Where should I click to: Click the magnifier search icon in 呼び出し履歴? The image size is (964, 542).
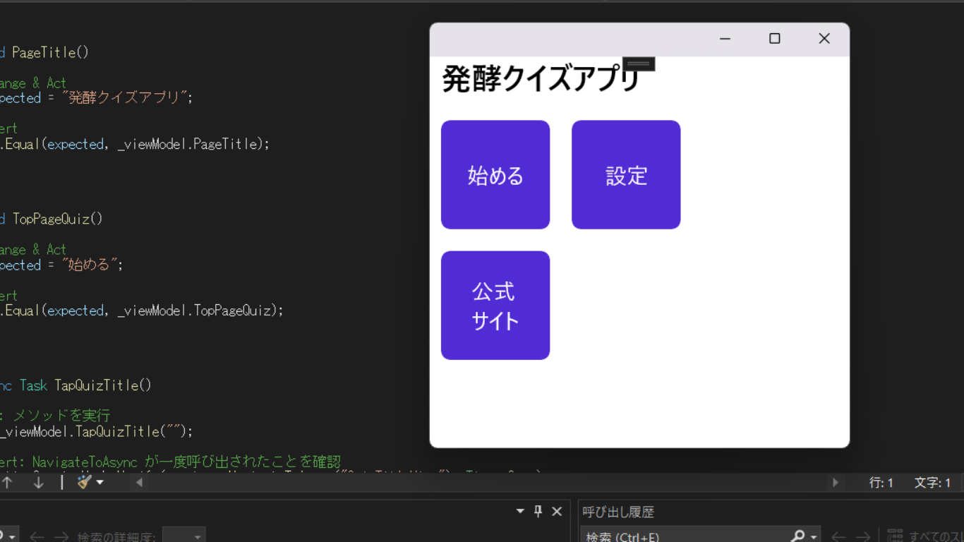point(797,536)
